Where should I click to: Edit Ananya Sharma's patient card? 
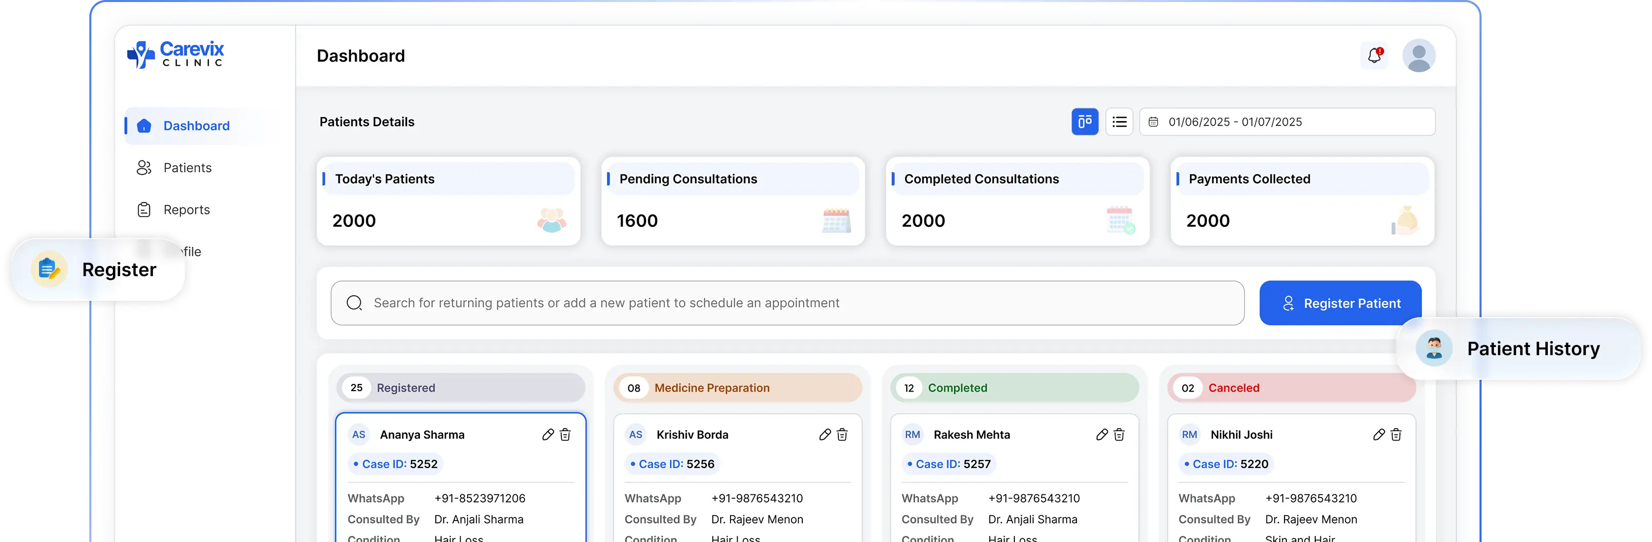click(548, 435)
